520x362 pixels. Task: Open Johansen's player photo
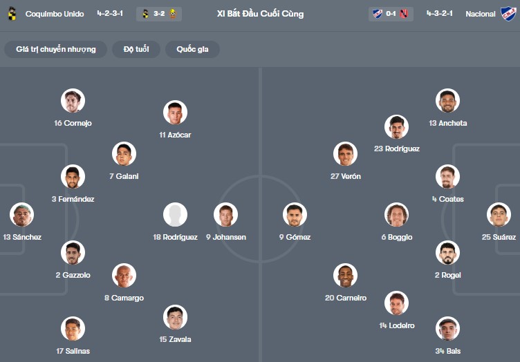click(225, 215)
